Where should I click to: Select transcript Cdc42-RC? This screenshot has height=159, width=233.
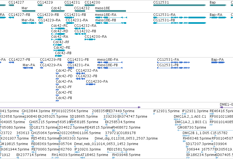[x=58, y=28]
